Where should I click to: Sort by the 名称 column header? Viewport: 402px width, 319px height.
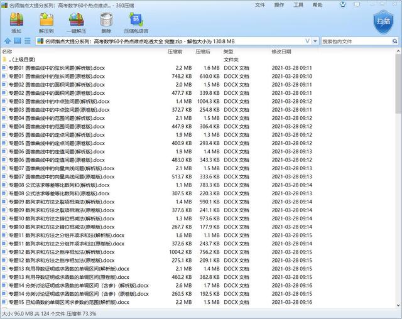coord(7,51)
